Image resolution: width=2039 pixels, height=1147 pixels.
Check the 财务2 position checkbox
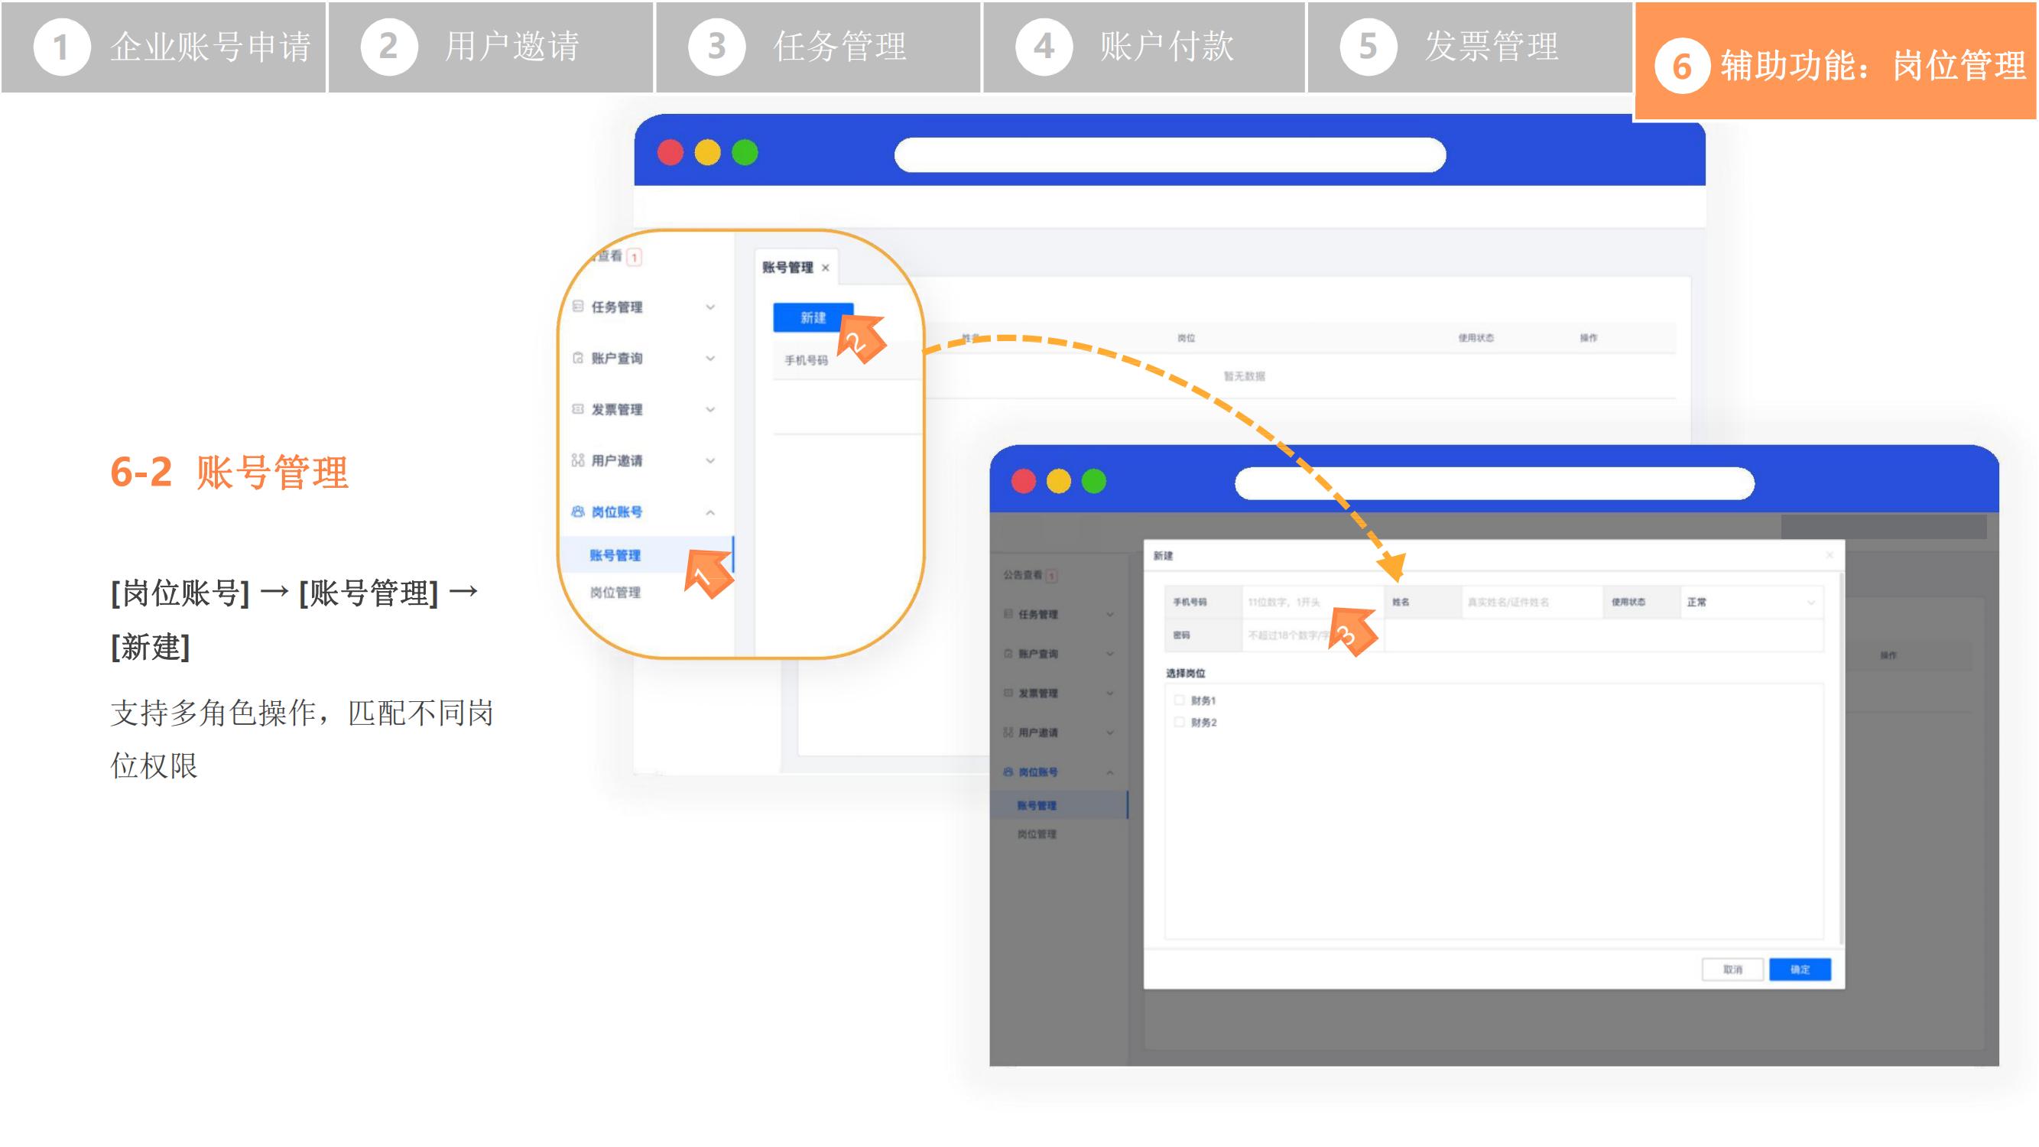click(x=1180, y=722)
